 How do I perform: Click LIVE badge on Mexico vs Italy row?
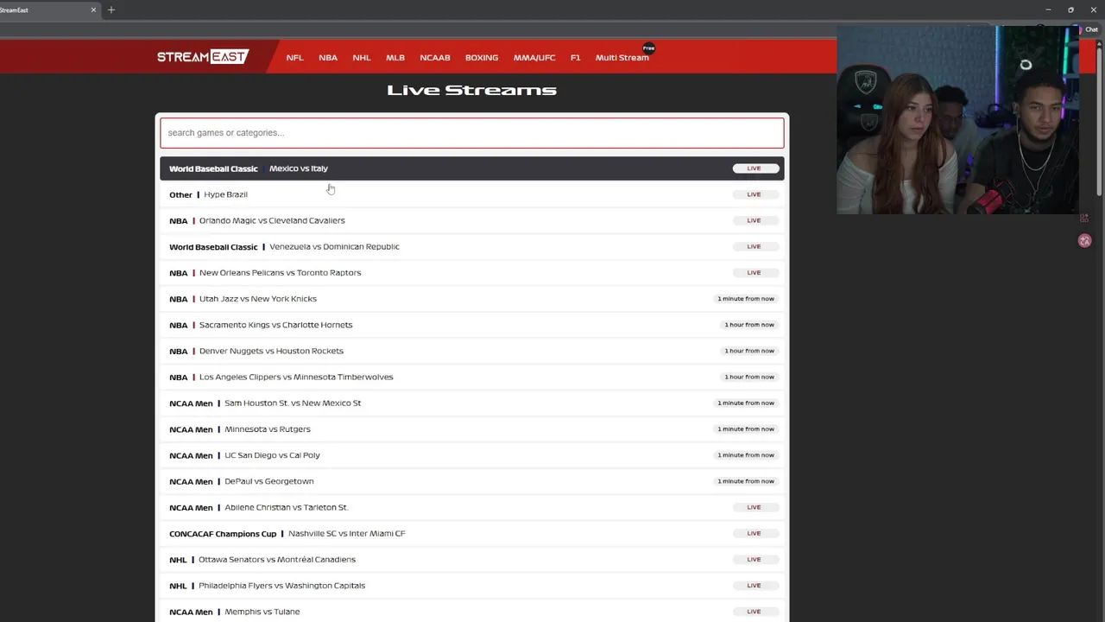[755, 168]
